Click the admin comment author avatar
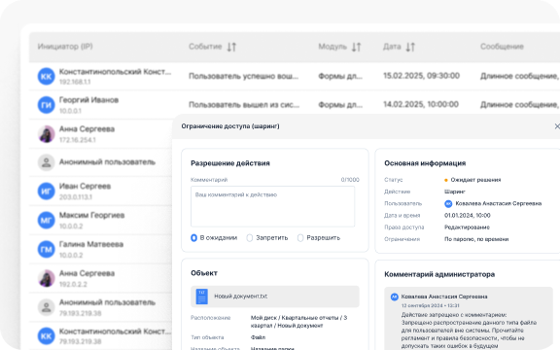 click(x=395, y=297)
